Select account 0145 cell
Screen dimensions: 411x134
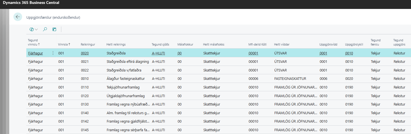pyautogui.click(x=85, y=130)
